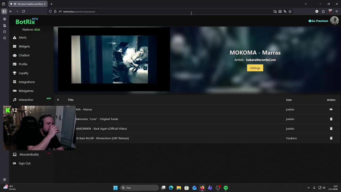The image size is (341, 192).
Task: Click the Alerts warning triangle icon
Action: [14, 38]
